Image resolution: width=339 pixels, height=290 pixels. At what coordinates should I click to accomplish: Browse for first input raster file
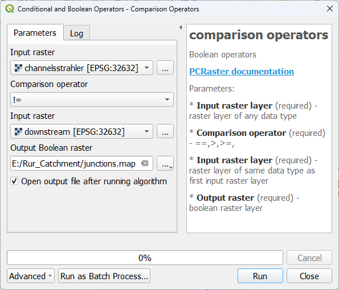pos(165,68)
